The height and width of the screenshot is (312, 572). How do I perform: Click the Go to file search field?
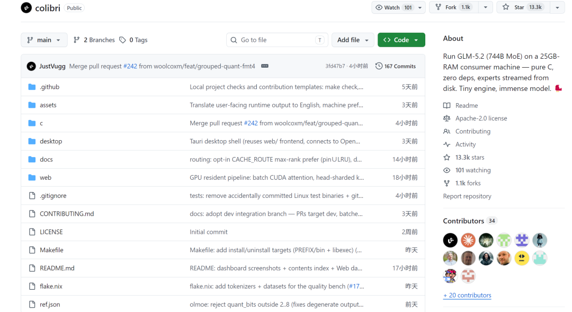click(277, 40)
